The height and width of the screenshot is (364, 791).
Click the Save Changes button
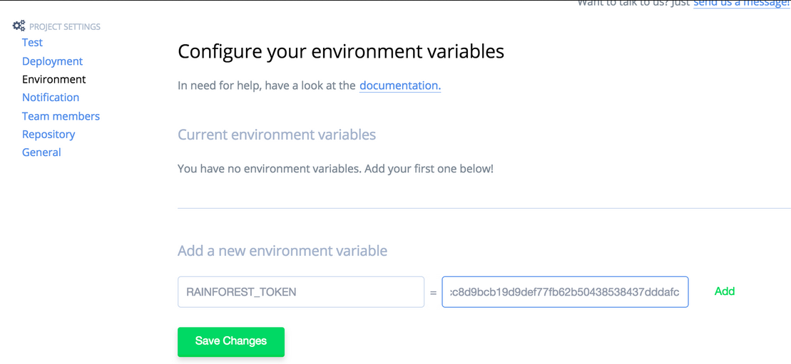pos(231,341)
